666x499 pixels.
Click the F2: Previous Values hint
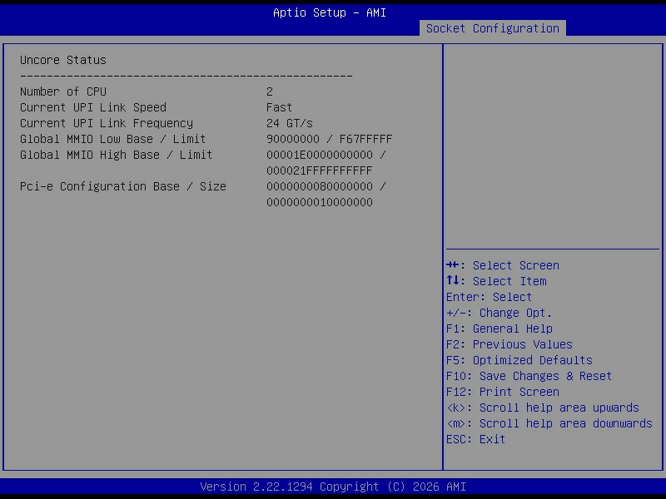509,344
